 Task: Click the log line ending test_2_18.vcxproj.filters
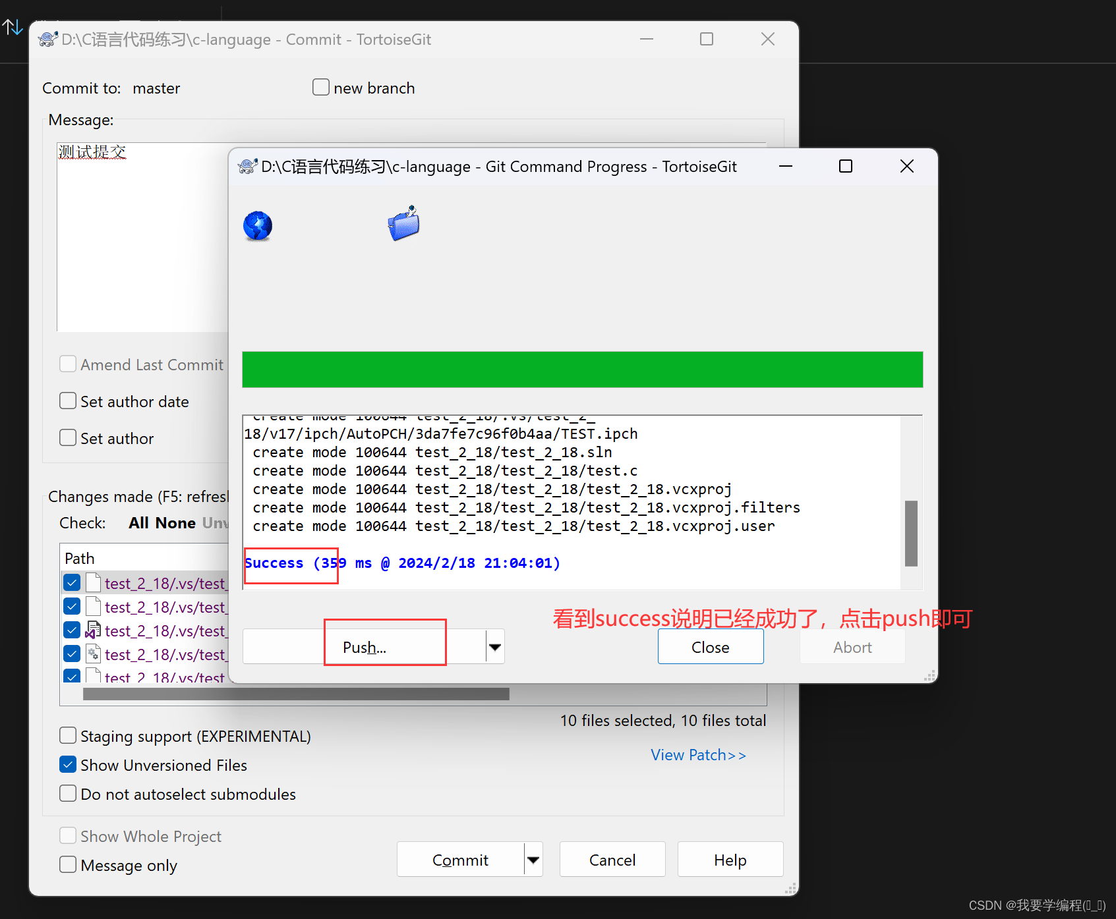point(526,508)
